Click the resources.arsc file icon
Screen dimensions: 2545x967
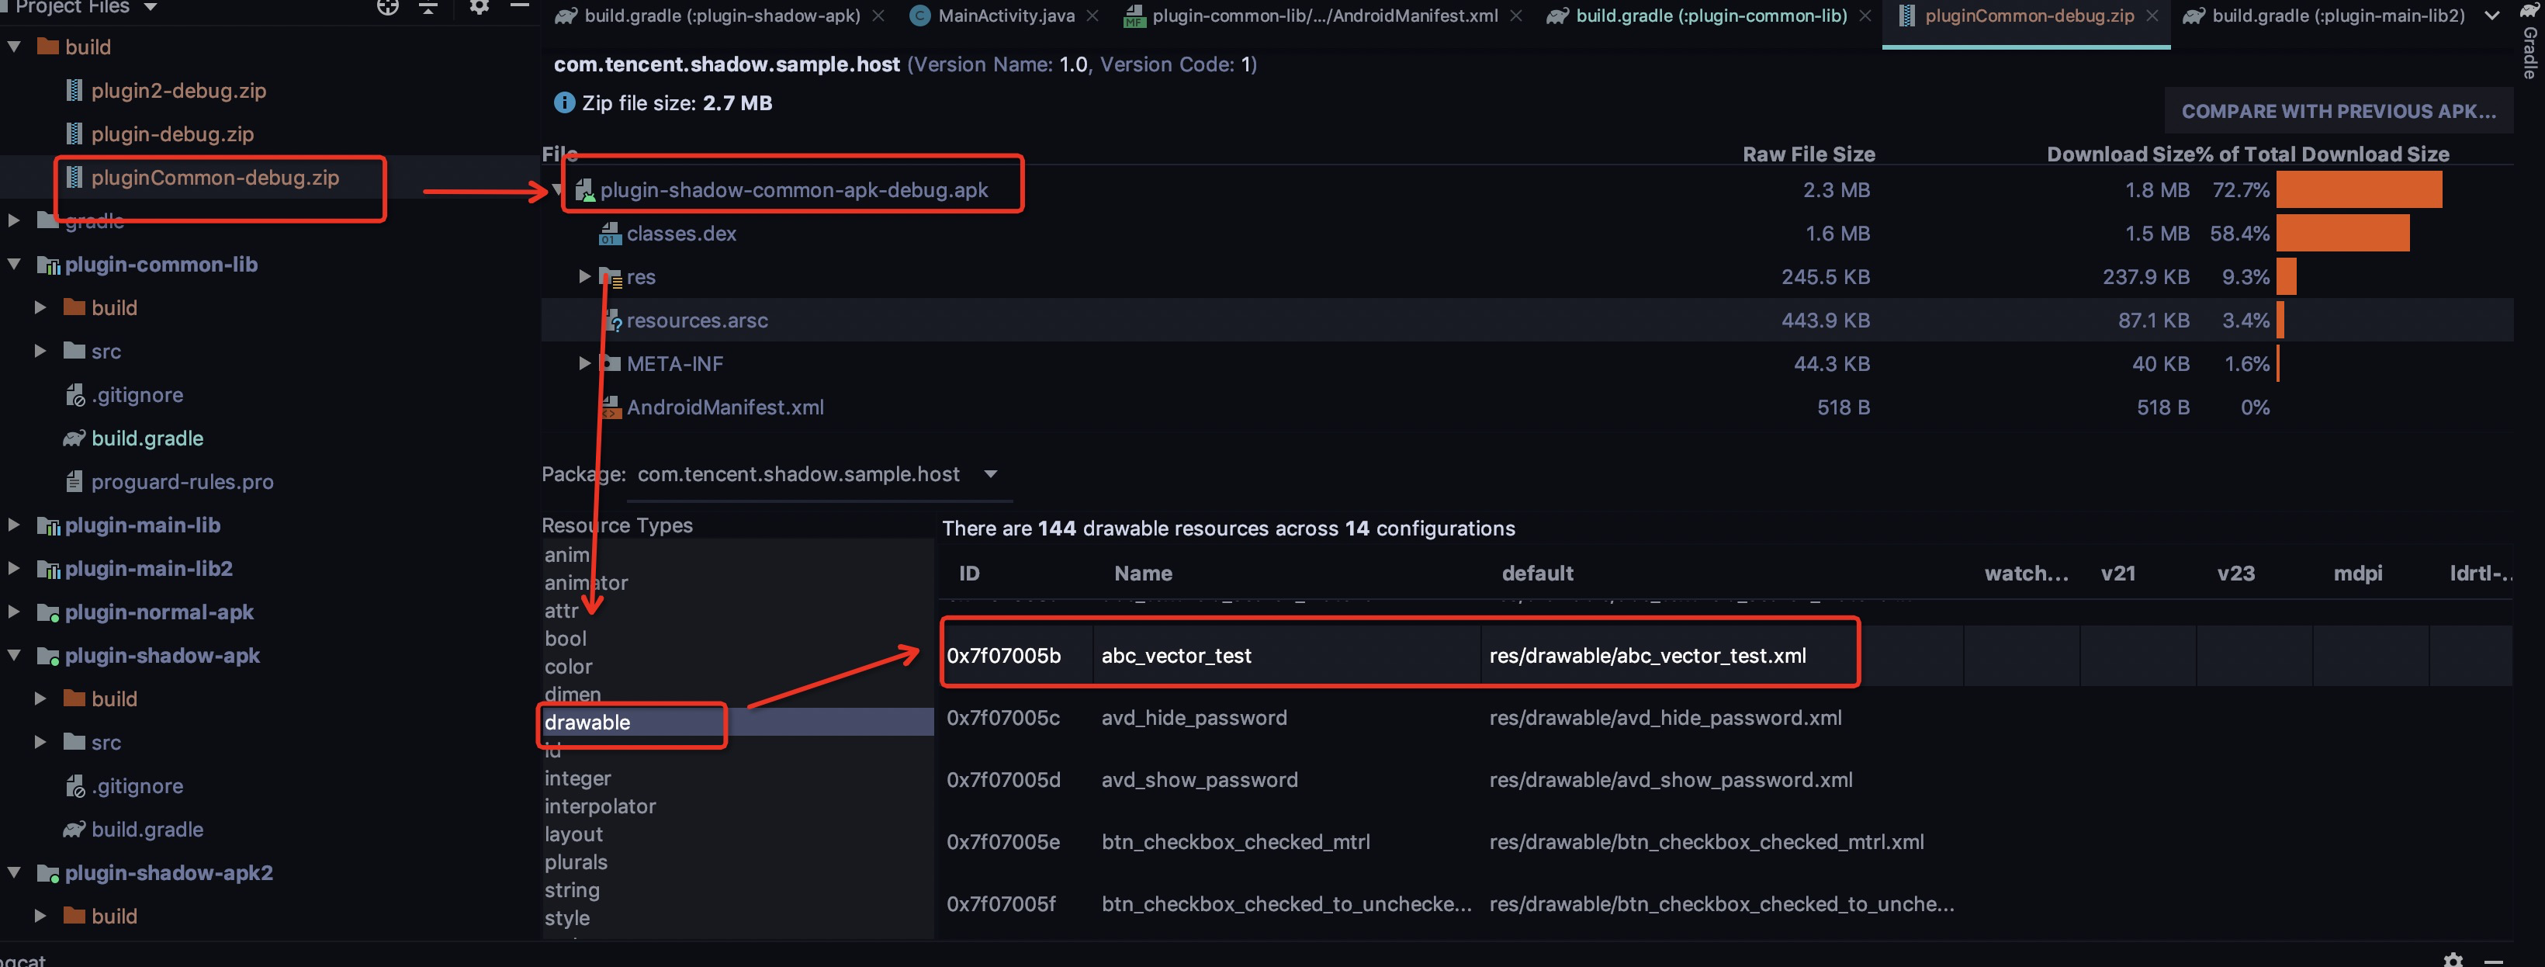point(611,320)
